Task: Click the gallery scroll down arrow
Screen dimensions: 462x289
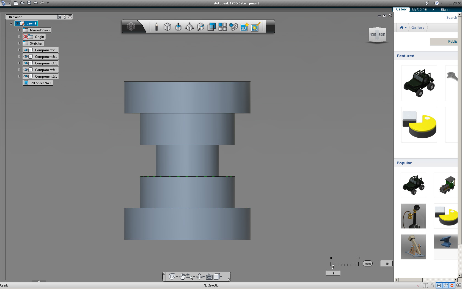Action: coord(460,276)
